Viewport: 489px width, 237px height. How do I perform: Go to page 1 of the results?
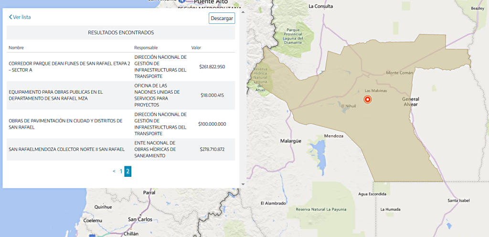click(121, 171)
